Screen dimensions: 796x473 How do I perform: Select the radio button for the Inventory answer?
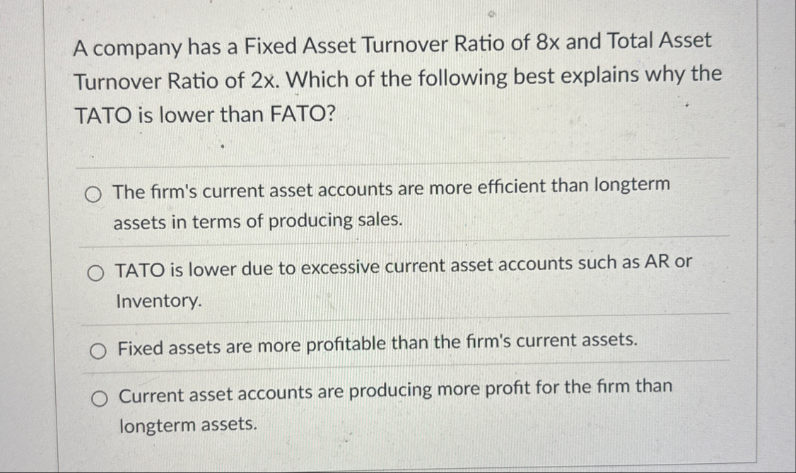click(96, 271)
